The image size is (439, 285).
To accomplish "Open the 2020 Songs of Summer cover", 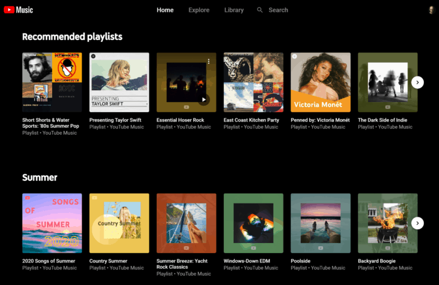I will [52, 223].
